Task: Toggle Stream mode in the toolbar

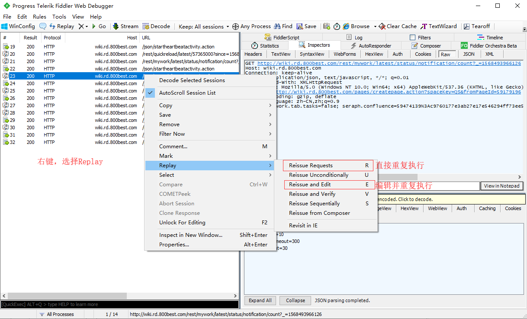Action: [x=125, y=26]
